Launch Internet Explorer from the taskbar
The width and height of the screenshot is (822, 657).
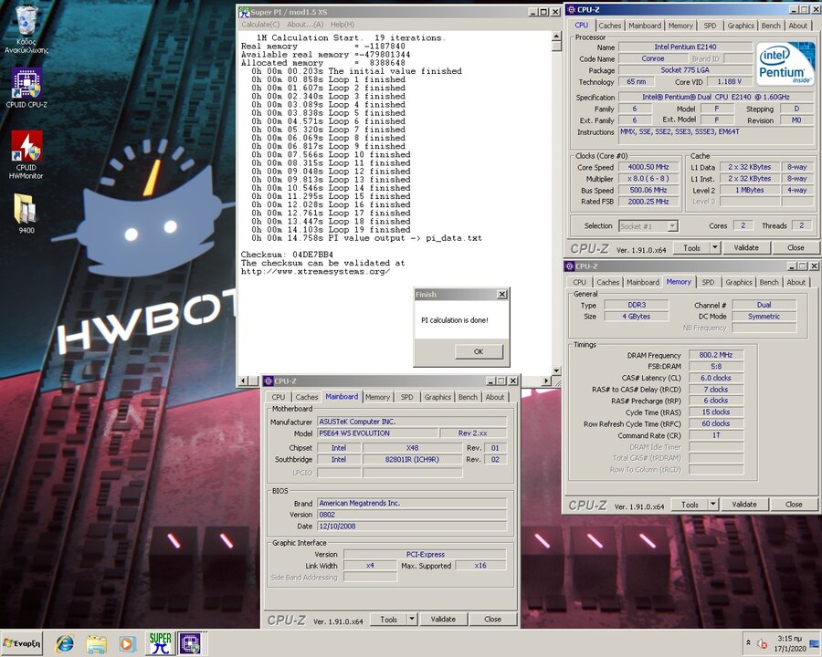tap(65, 643)
